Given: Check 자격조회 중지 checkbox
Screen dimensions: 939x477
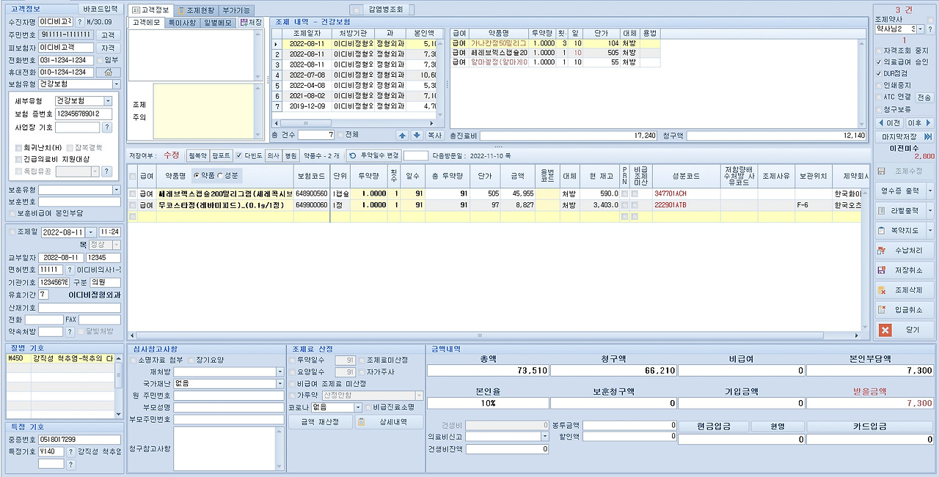Looking at the screenshot, I should (880, 51).
